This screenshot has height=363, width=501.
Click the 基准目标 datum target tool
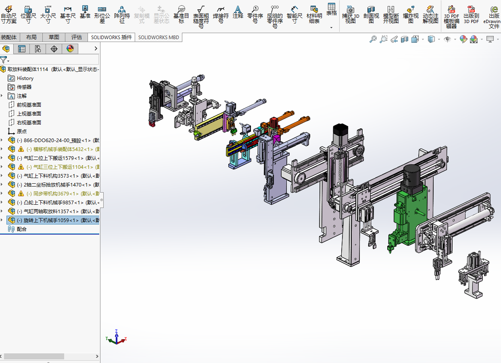(x=182, y=15)
